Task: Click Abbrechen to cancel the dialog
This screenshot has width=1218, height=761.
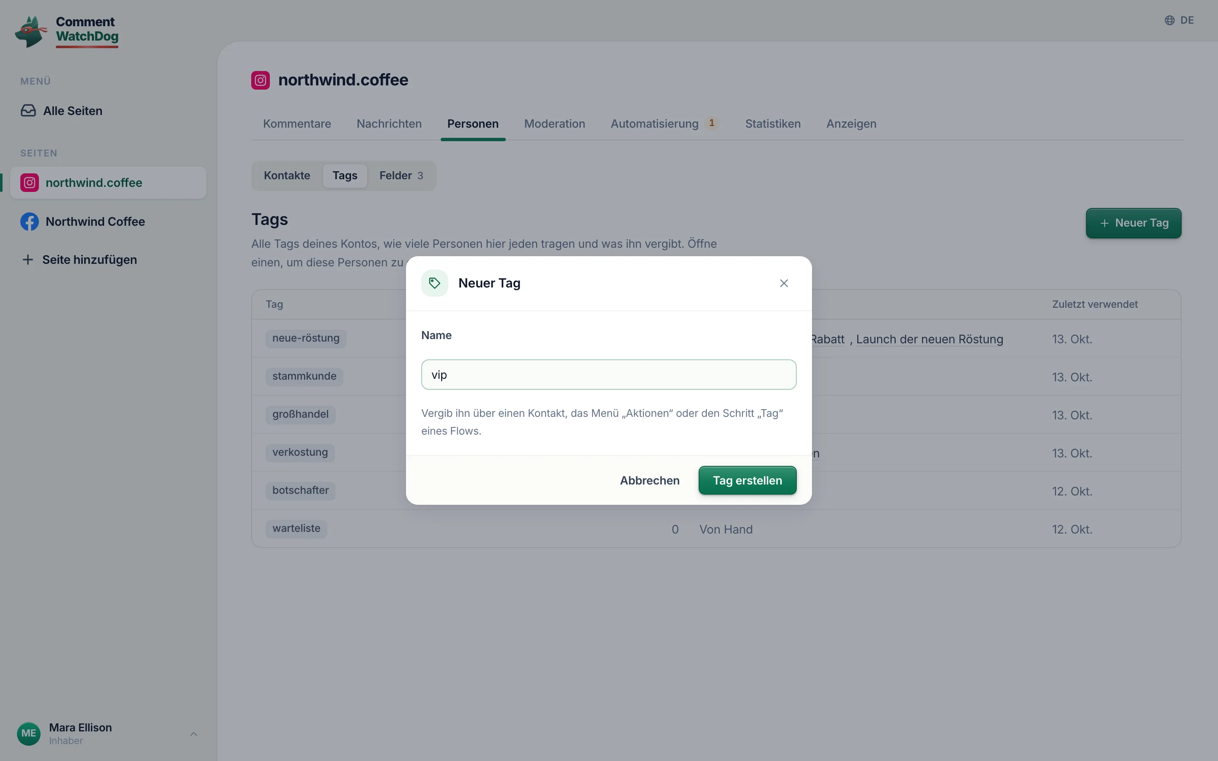Action: click(x=650, y=481)
